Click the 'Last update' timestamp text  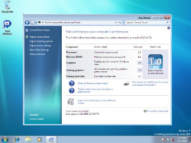coord(83,114)
